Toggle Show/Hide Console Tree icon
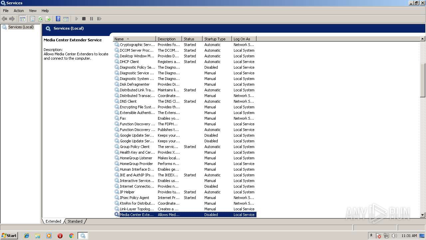 (x=22, y=19)
